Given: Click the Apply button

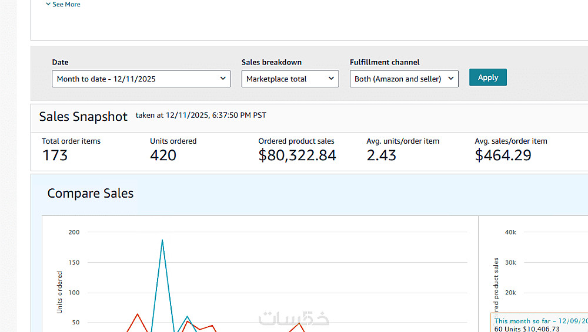Looking at the screenshot, I should click(487, 77).
